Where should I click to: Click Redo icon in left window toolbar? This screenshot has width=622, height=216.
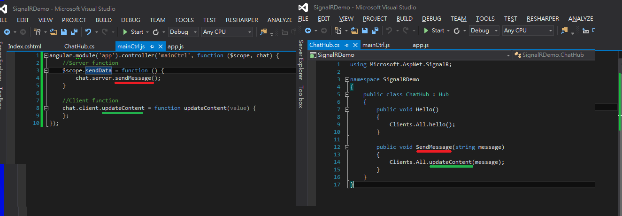[105, 32]
